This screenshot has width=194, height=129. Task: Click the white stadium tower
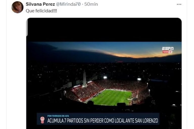pos(85,78)
